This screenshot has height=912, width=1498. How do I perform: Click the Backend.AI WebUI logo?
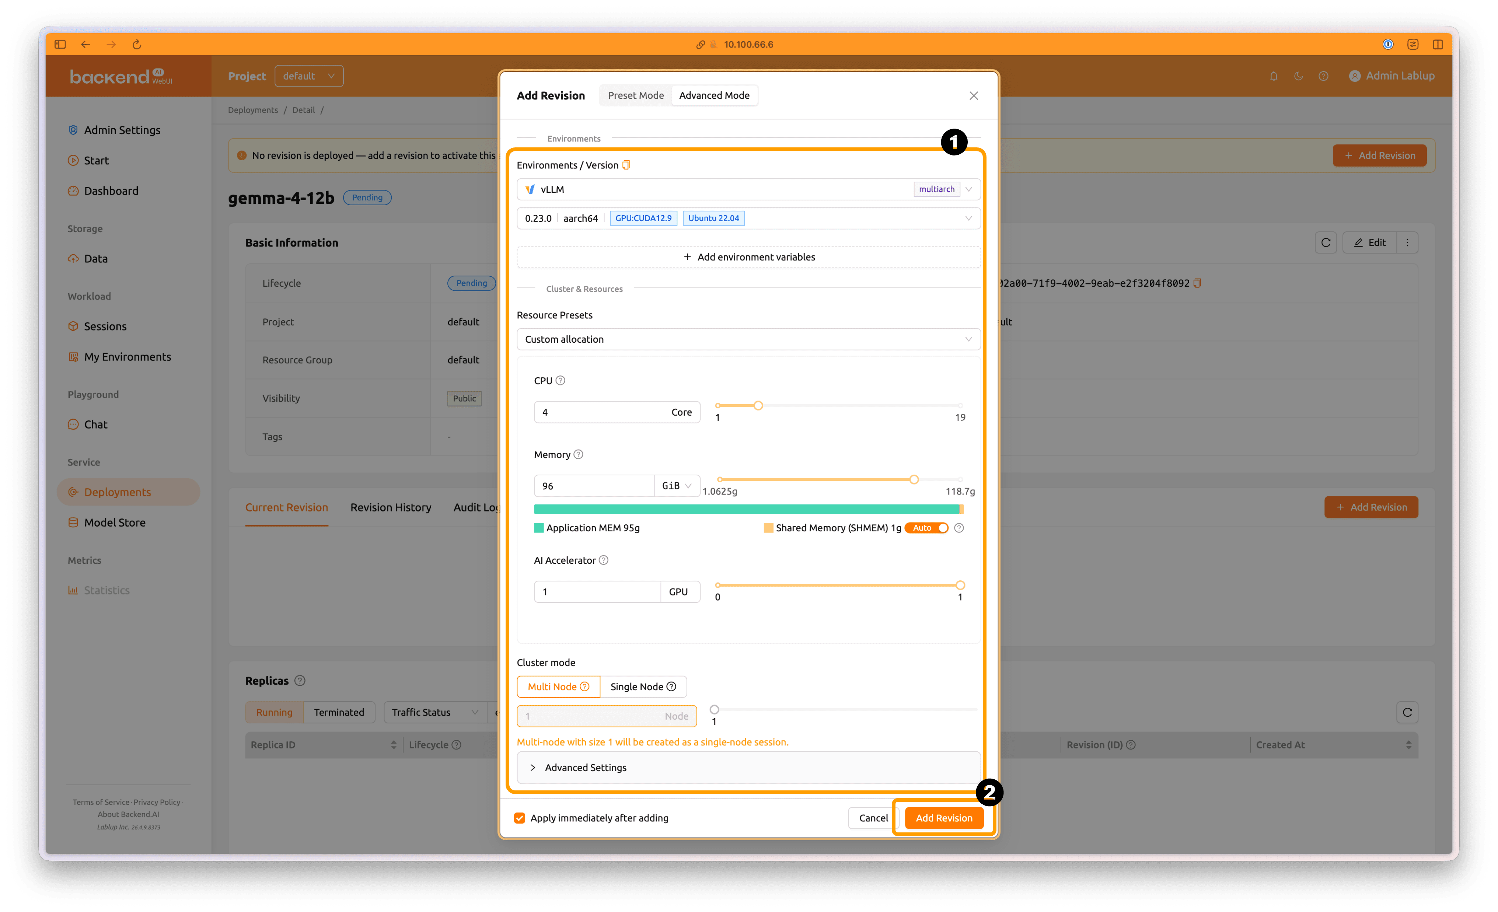[x=121, y=77]
